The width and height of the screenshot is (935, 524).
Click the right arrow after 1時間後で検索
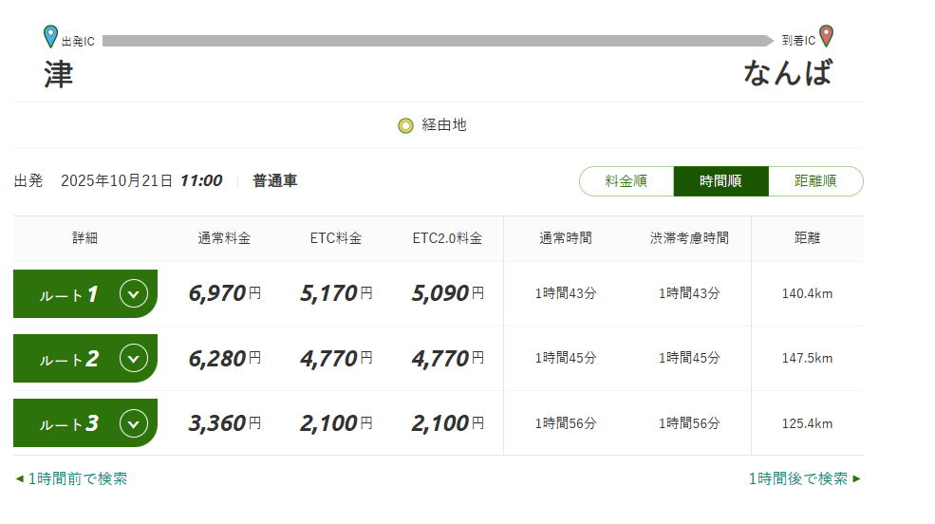click(857, 478)
